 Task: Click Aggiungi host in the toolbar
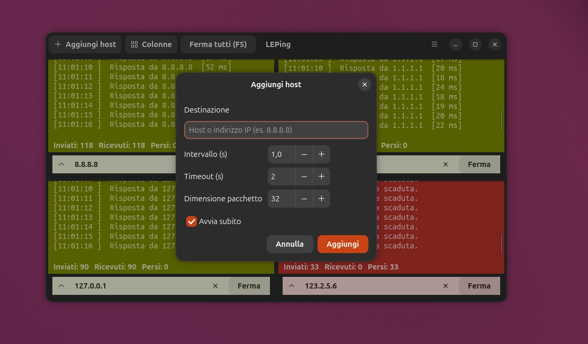tap(85, 44)
